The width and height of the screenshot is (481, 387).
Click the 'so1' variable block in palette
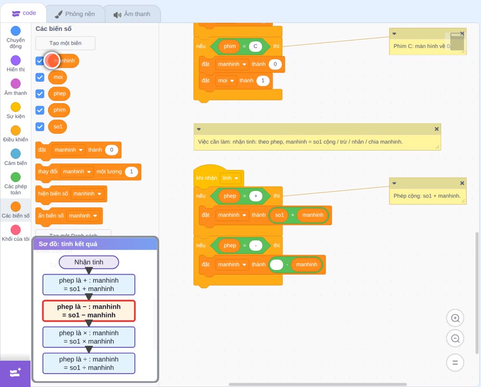[57, 127]
